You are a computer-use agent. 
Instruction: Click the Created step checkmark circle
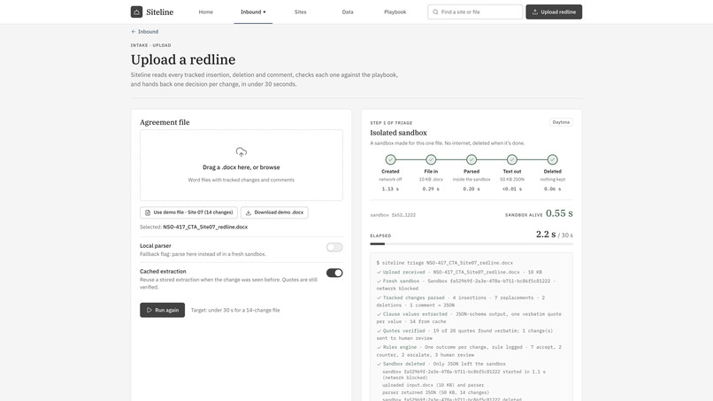pyautogui.click(x=390, y=159)
